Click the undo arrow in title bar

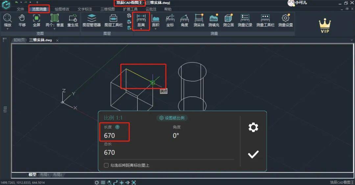(16, 2)
